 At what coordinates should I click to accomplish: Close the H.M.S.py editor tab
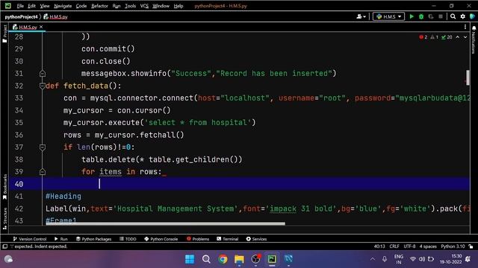[41, 27]
